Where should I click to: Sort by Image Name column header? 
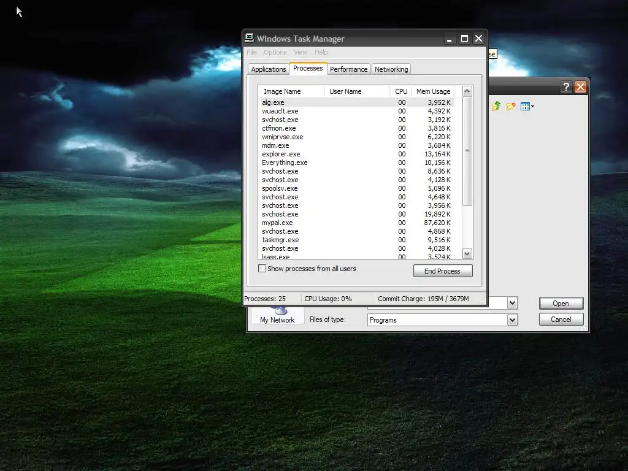[291, 91]
